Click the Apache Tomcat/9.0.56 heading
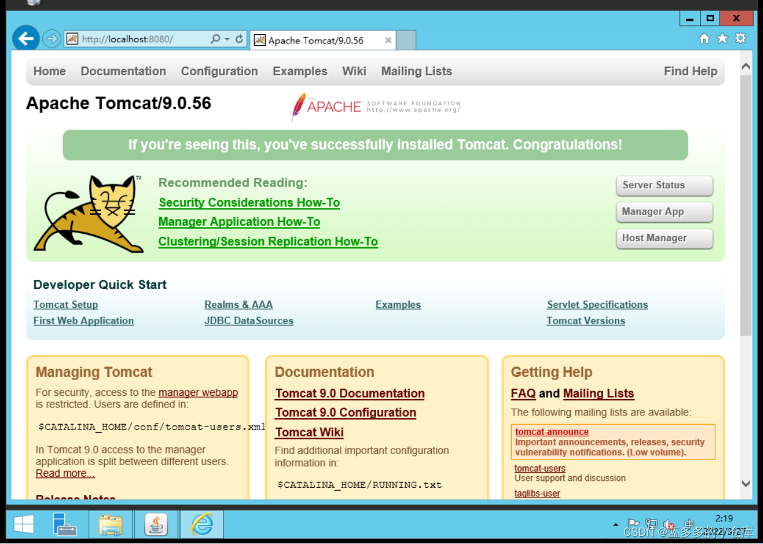Screen dimensions: 763x544 click(x=118, y=103)
